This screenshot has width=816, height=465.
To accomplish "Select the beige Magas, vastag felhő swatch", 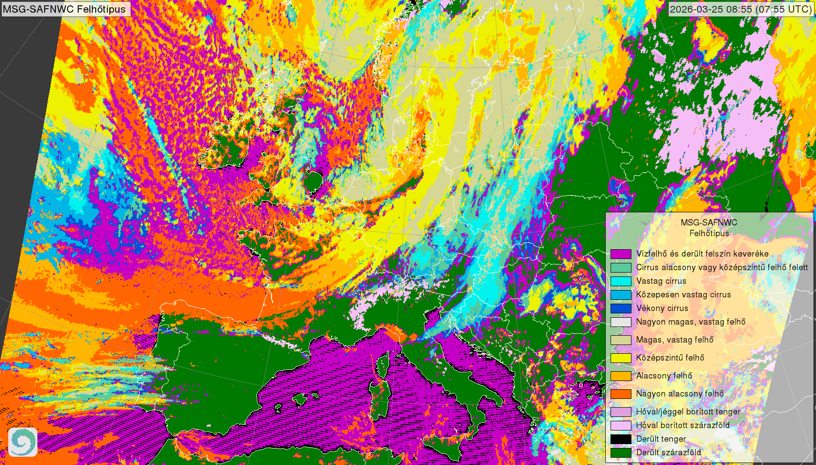I will pos(621,340).
